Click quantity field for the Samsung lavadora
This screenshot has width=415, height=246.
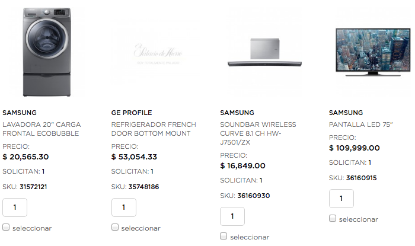(15, 207)
